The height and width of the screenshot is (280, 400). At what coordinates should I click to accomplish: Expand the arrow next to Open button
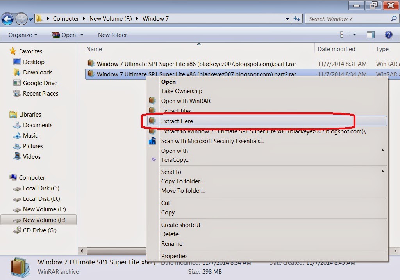82,35
